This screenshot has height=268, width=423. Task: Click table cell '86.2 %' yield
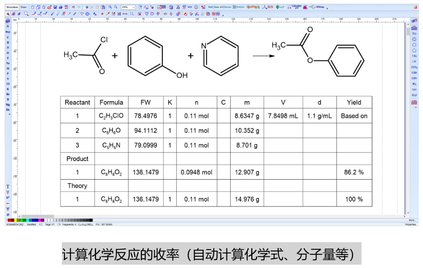point(354,172)
